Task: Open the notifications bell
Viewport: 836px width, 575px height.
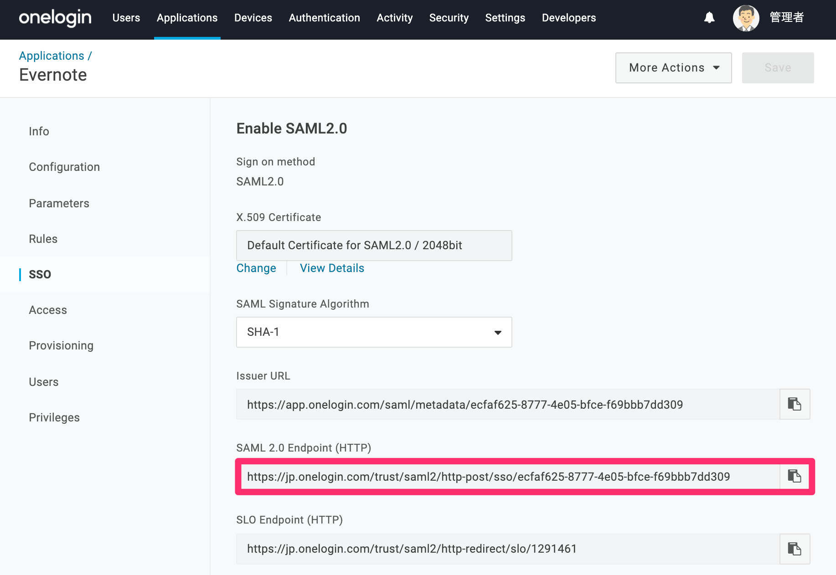Action: 709,18
